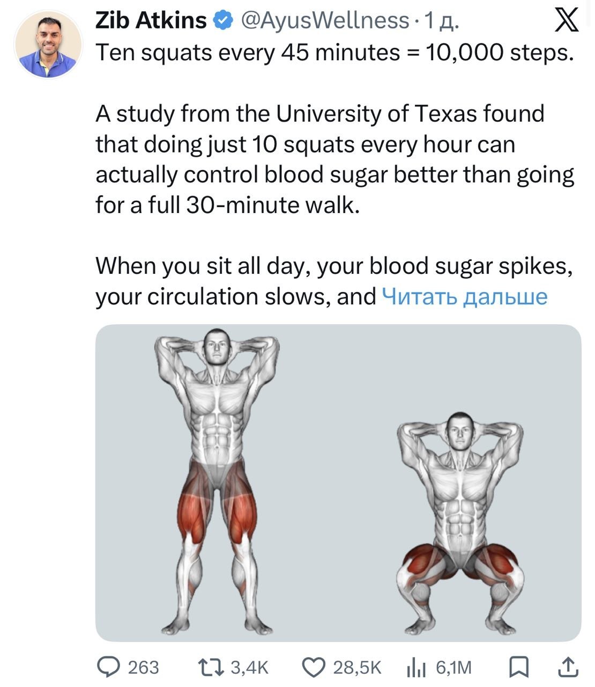Click the Zib Atkins display name

tap(151, 21)
